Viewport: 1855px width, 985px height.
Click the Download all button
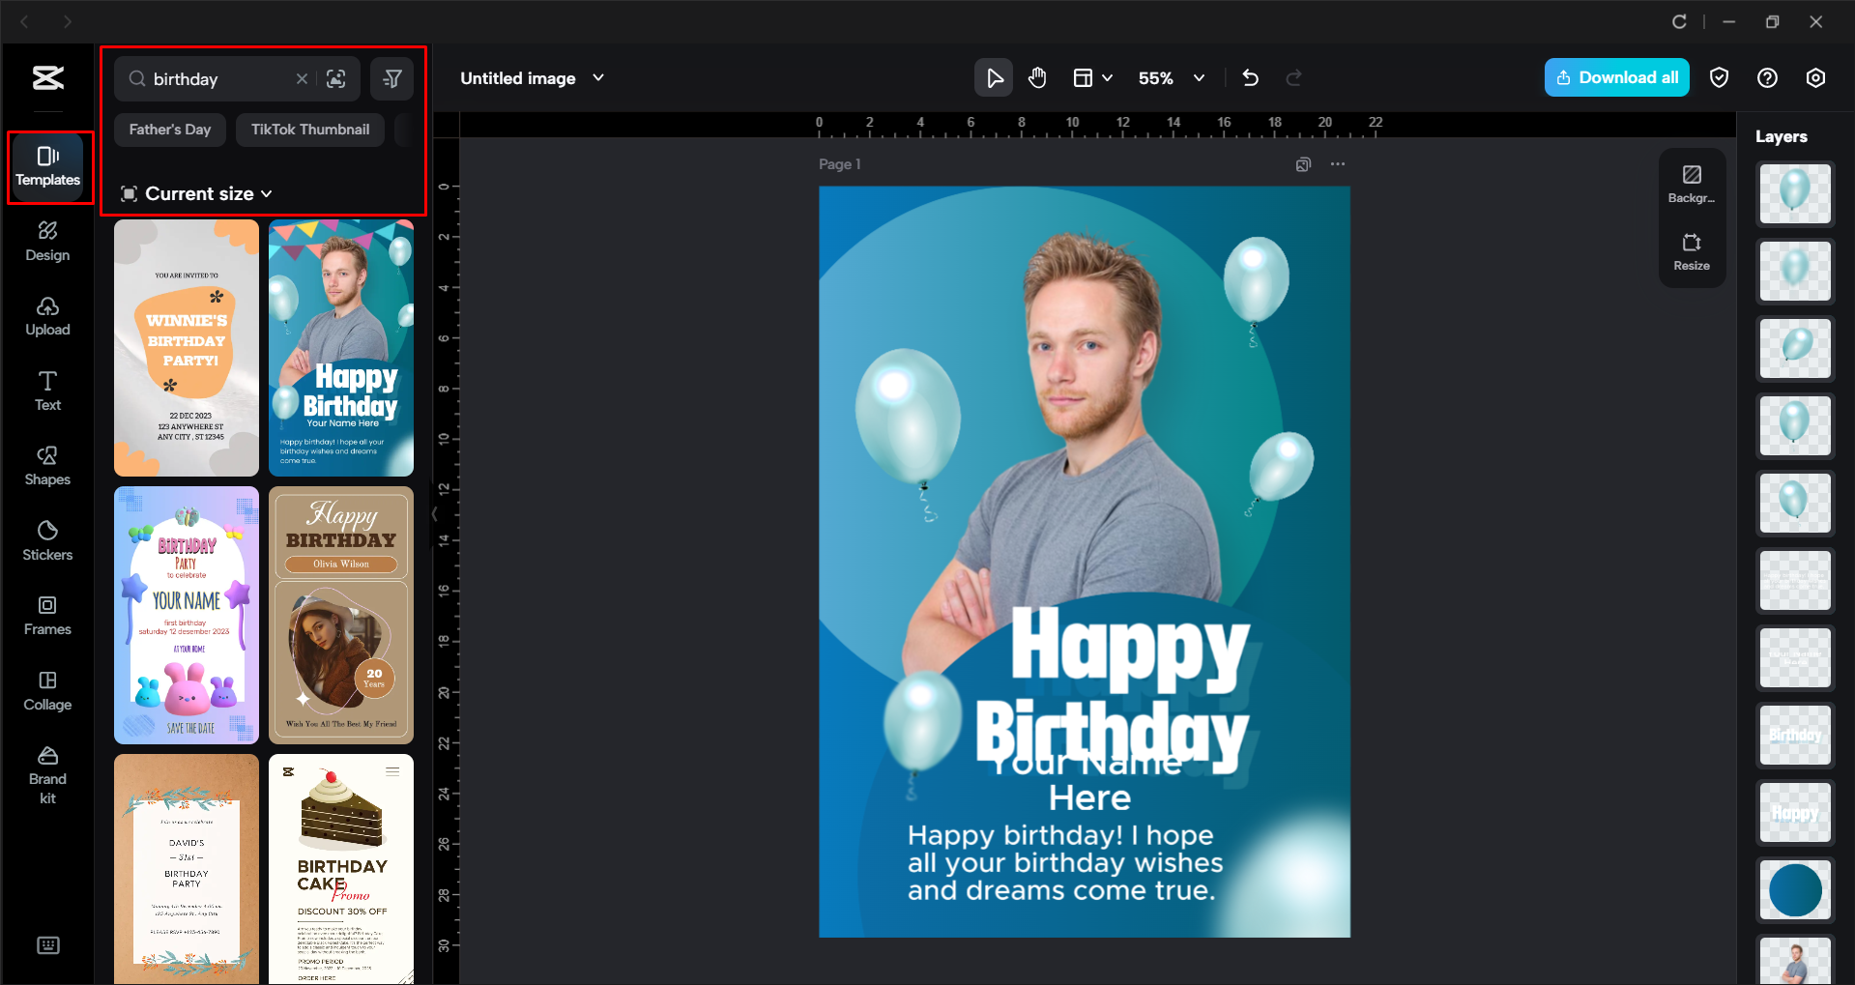1616,78
